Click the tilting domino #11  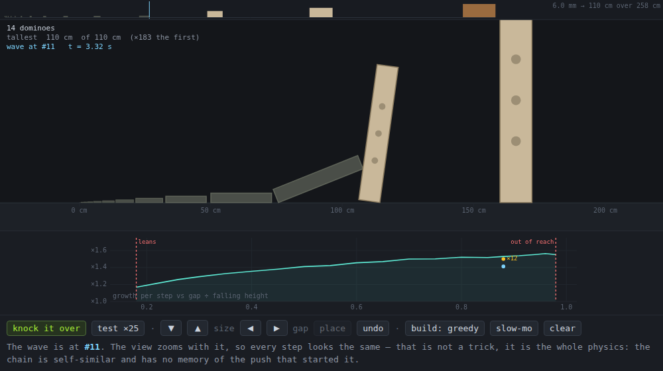click(x=379, y=134)
